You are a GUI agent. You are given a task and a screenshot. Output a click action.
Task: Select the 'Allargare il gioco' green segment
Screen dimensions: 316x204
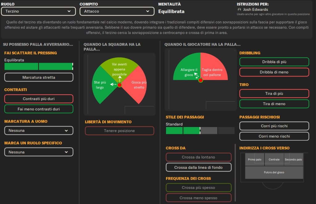(187, 70)
